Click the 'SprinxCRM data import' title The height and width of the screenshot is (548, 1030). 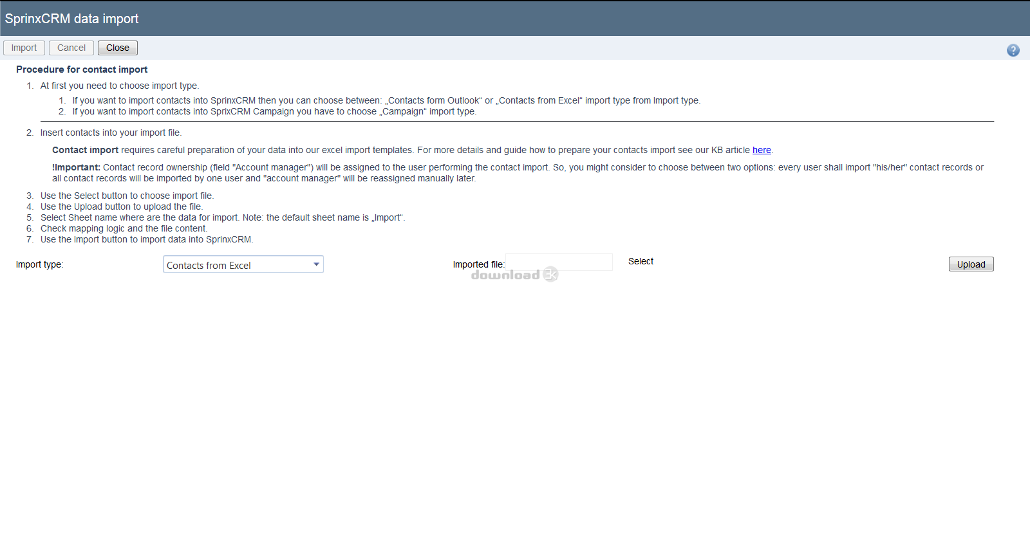pyautogui.click(x=71, y=19)
